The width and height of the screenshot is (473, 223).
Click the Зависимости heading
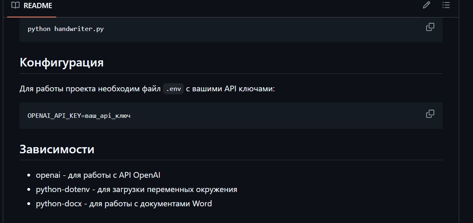coord(57,149)
